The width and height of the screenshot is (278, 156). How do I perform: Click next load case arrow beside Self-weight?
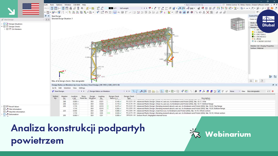[147, 8]
